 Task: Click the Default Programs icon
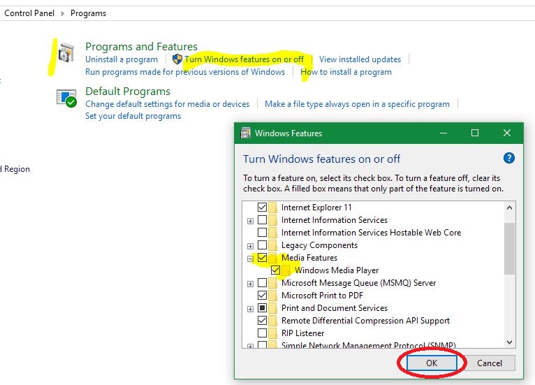coord(66,99)
